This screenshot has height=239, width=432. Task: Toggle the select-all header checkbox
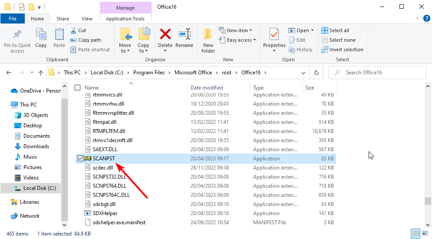(77, 88)
